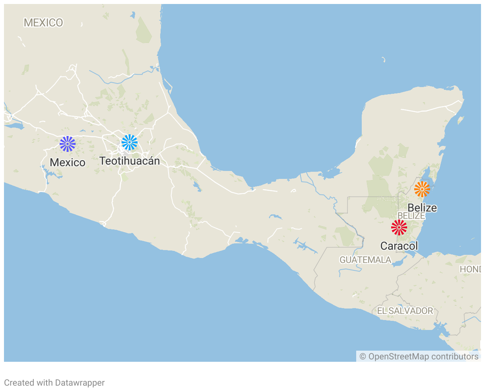Click the northern Yucatán peninsula land
This screenshot has height=392, width=485.
(413, 119)
